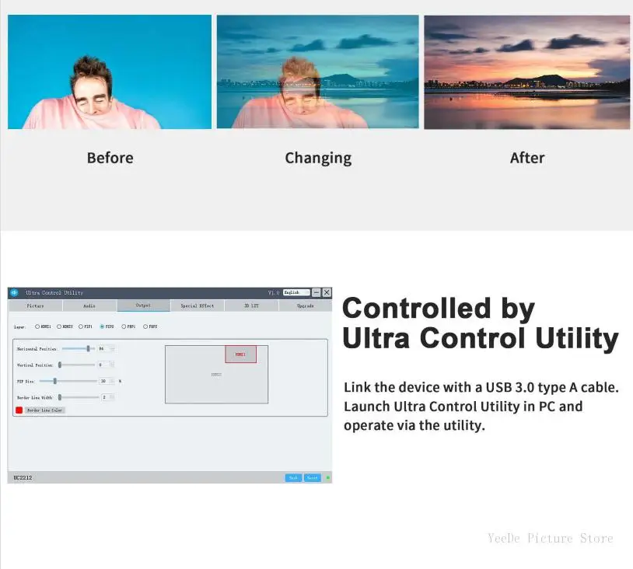
Task: Click the Border Line Width slider handle
Action: coord(60,397)
